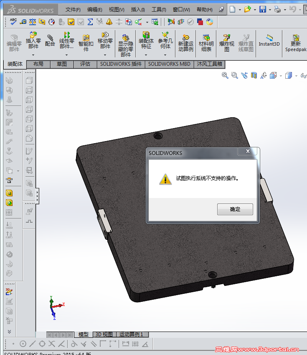
Task: Click the Section View icon
Action: (x=254, y=75)
